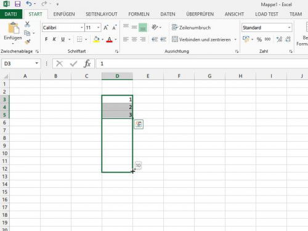
Task: Open the FORMELN ribbon tab
Action: (139, 14)
